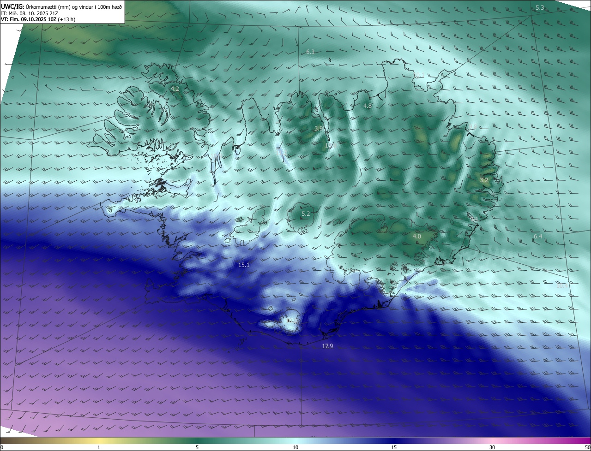Click the 5.3 value in the top-right corner

point(540,8)
